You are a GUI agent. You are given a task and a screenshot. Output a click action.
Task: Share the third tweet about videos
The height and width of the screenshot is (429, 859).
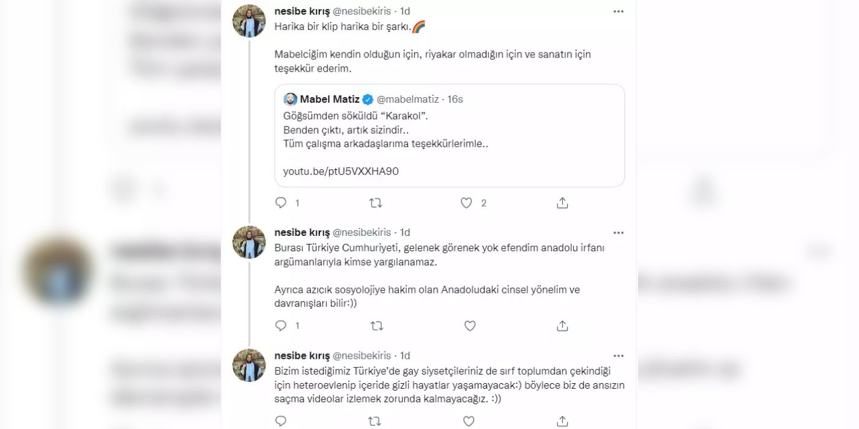562,421
